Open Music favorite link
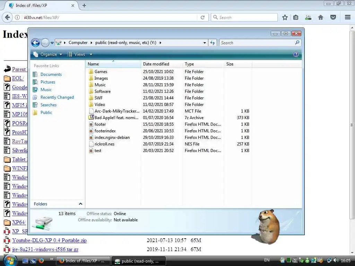355x266 pixels. tap(46, 90)
